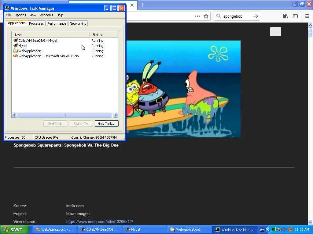Click the magnifier icon in the search box
313x234 pixels.
(219, 16)
